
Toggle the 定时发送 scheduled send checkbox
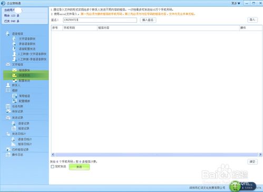52,167
